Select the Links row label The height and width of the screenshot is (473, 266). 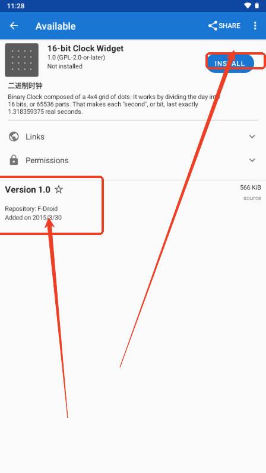pos(35,136)
